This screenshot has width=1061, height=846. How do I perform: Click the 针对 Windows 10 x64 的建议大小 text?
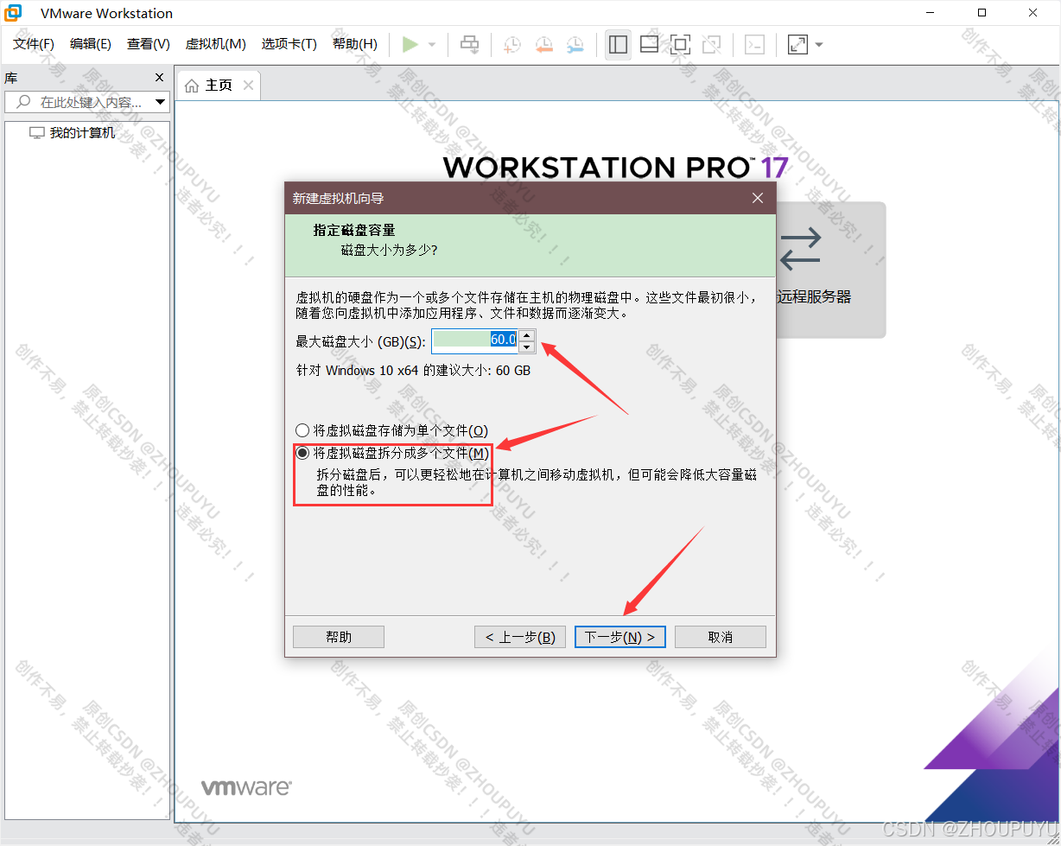click(413, 371)
